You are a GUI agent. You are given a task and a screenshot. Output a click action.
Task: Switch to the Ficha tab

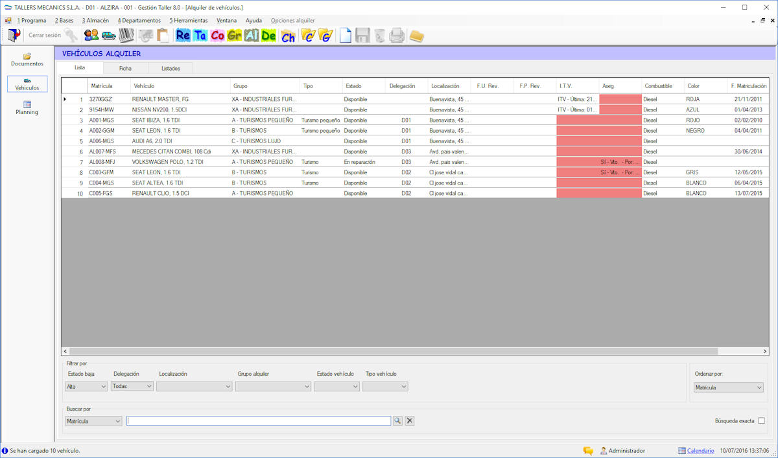[x=125, y=68]
